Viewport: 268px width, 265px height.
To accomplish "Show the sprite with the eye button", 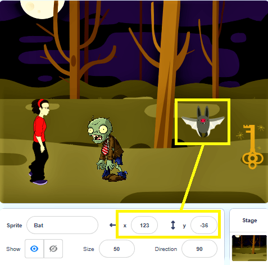I will coord(34,249).
